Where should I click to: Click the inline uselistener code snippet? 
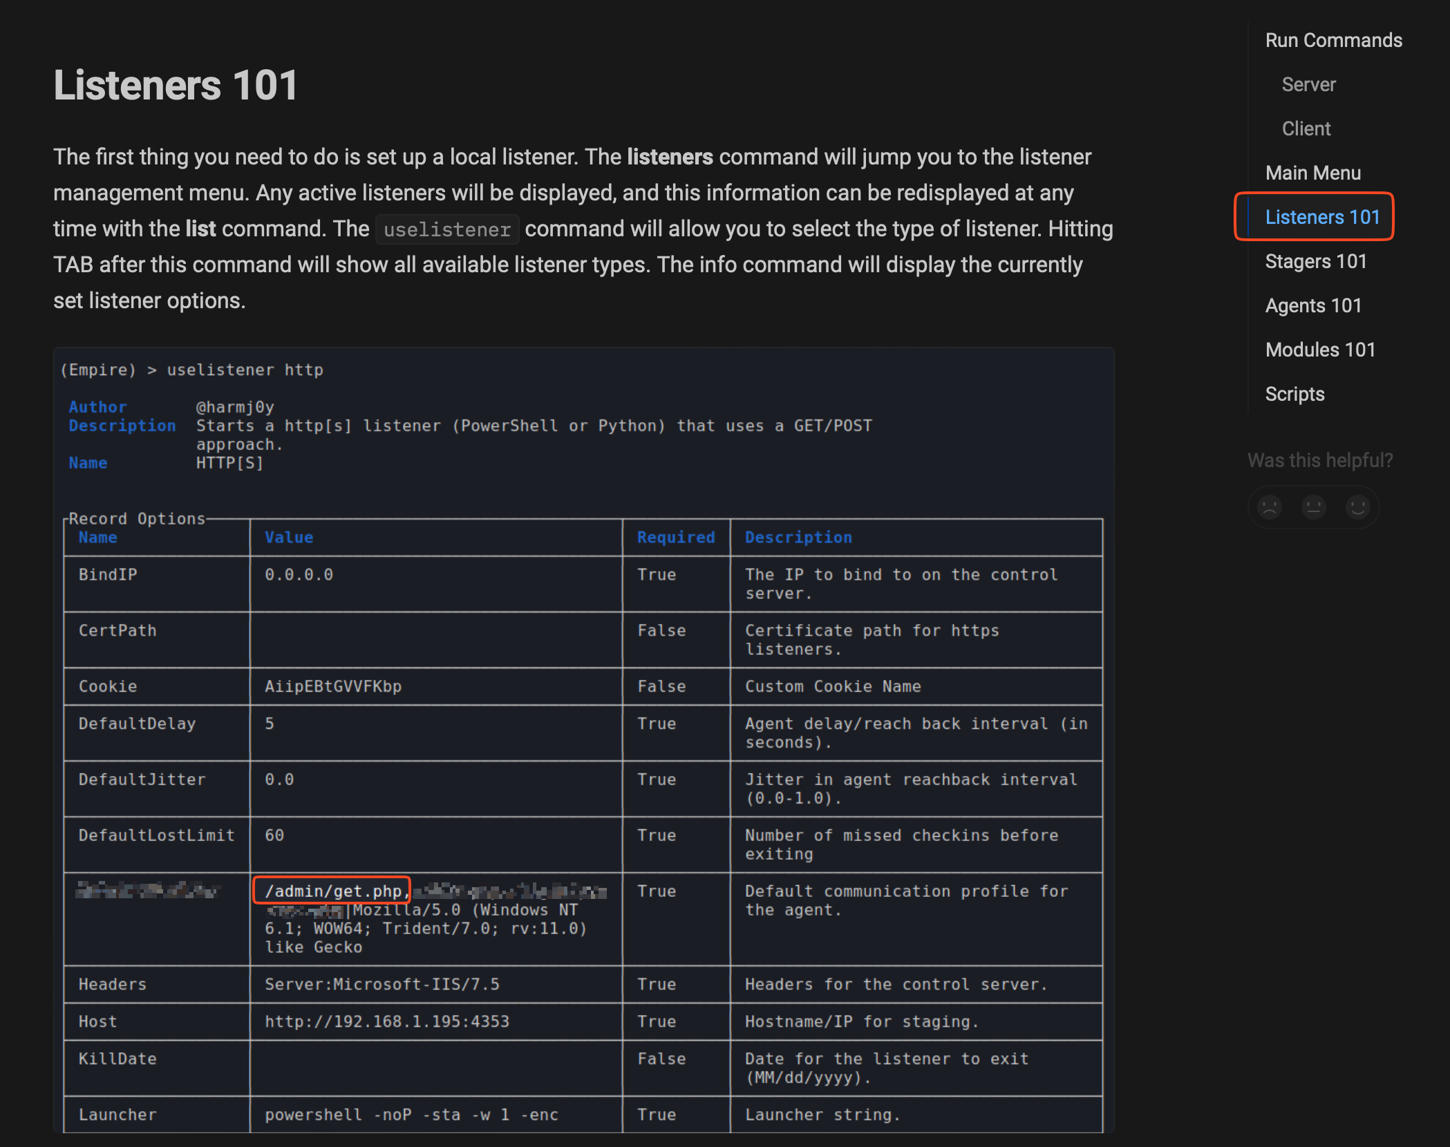(x=447, y=229)
